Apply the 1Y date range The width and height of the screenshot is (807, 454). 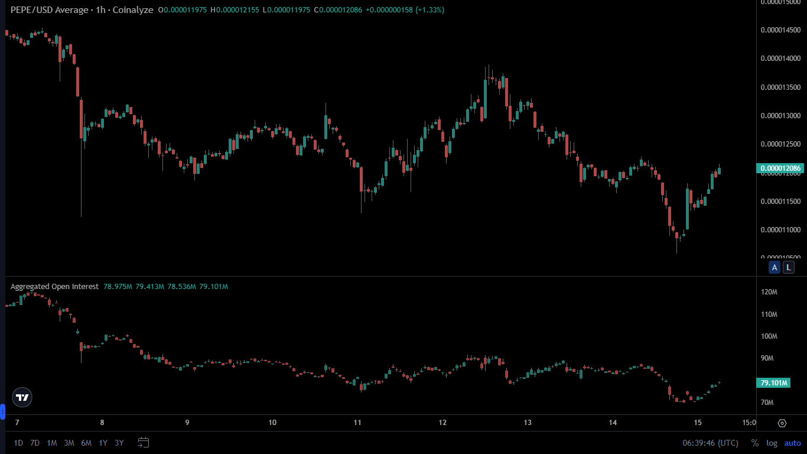point(102,442)
